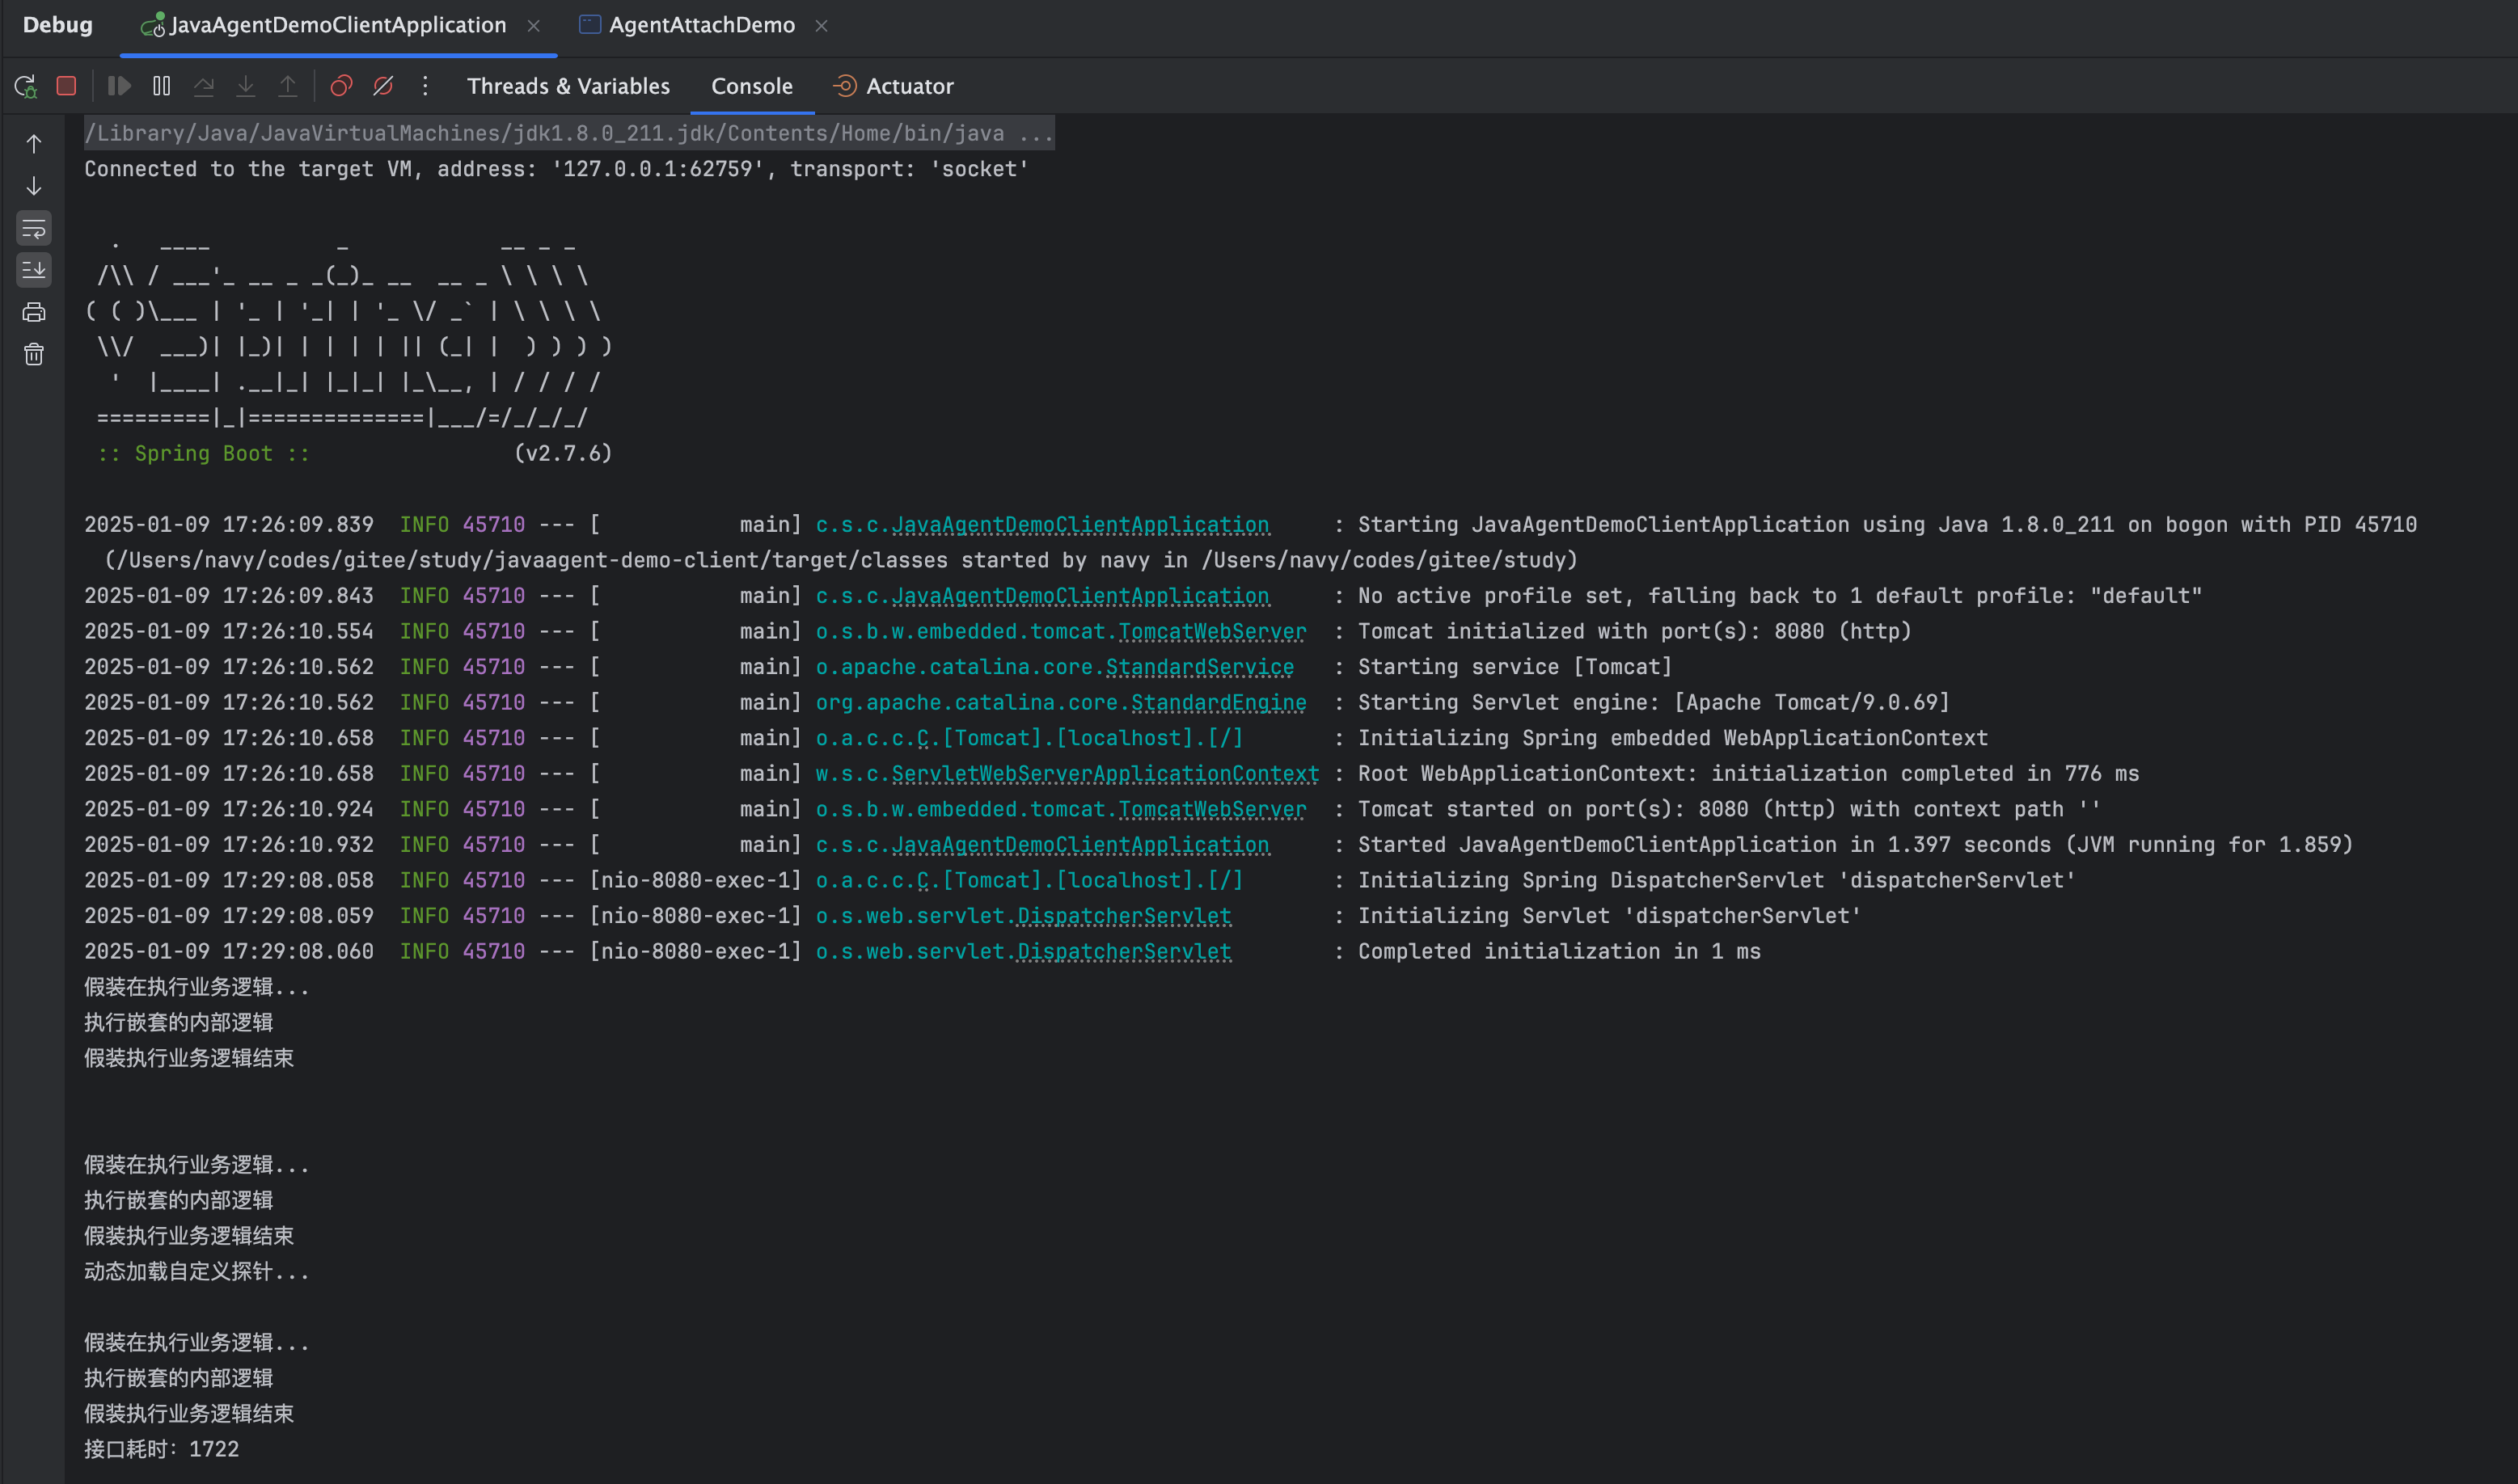2518x1484 pixels.
Task: Open TomcatWebServer link in Tomcat initialized line
Action: [x=1211, y=631]
